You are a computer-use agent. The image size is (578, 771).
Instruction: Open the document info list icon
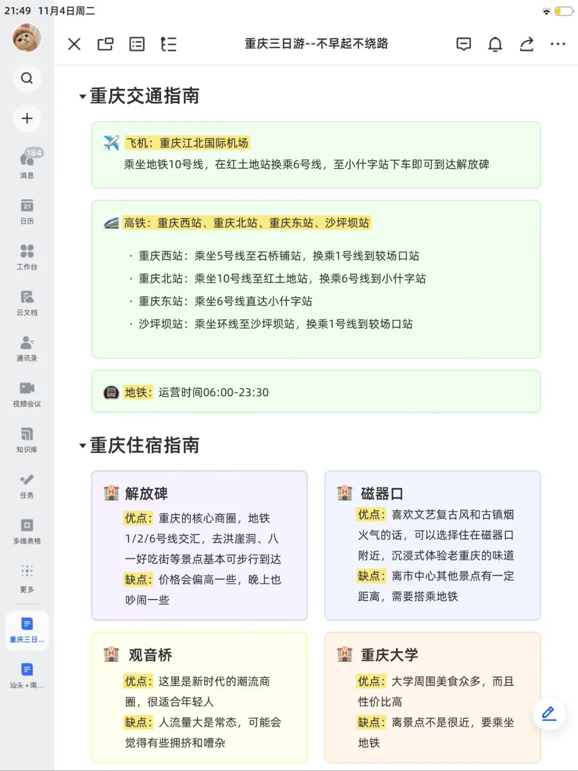click(x=137, y=44)
